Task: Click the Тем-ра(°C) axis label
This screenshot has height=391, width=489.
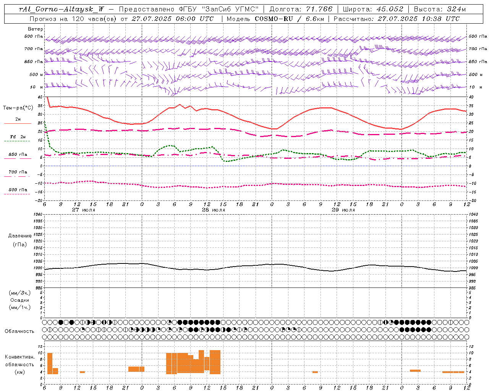Action: point(18,108)
